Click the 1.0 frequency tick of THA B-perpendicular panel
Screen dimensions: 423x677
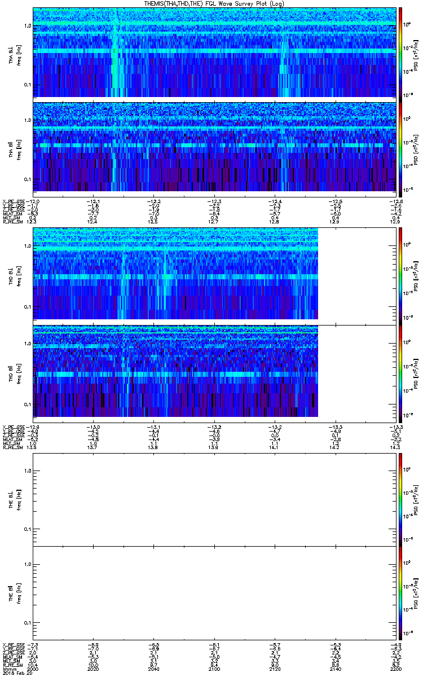(28, 27)
